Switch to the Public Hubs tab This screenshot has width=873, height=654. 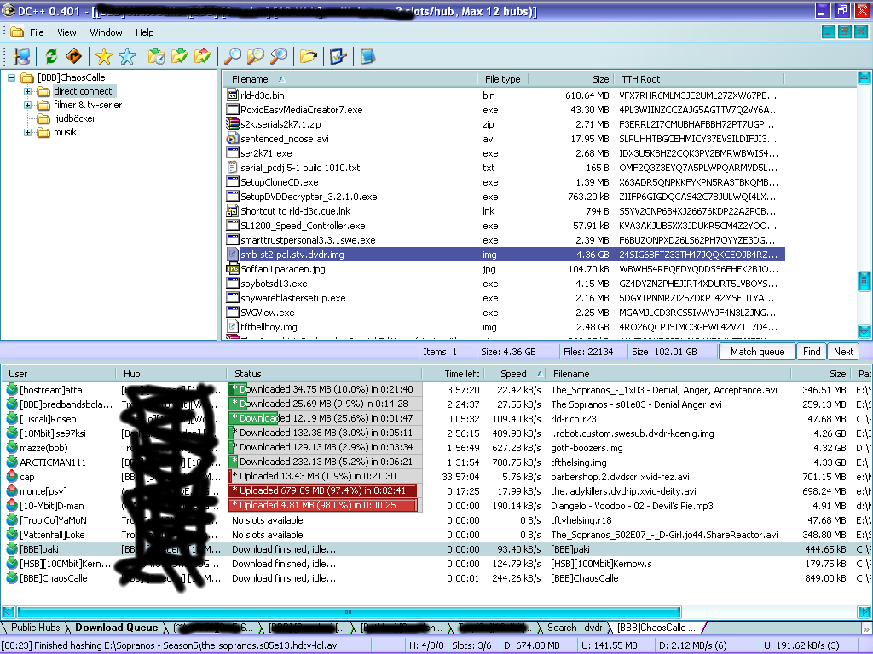35,628
